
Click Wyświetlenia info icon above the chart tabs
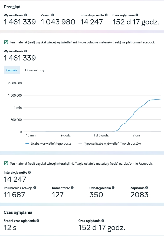26,51
